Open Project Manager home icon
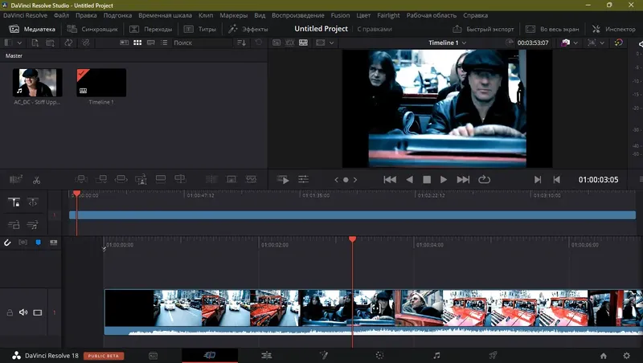 click(604, 356)
